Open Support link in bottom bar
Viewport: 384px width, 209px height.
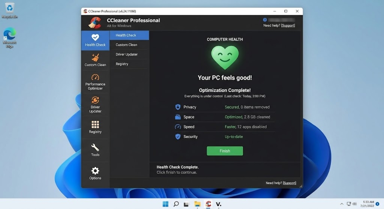[289, 183]
